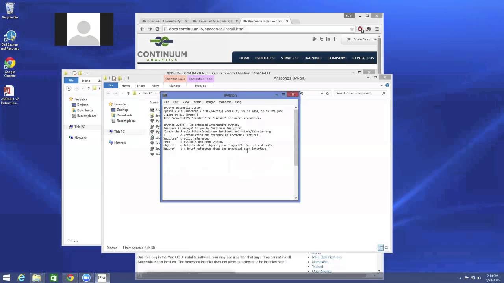This screenshot has width=504, height=283.
Task: Open File Explorer from the taskbar
Action: [37, 278]
